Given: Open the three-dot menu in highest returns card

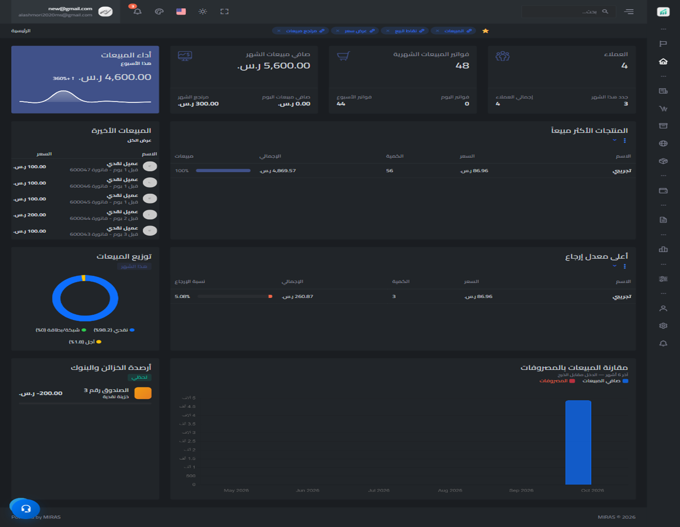Looking at the screenshot, I should pyautogui.click(x=625, y=266).
